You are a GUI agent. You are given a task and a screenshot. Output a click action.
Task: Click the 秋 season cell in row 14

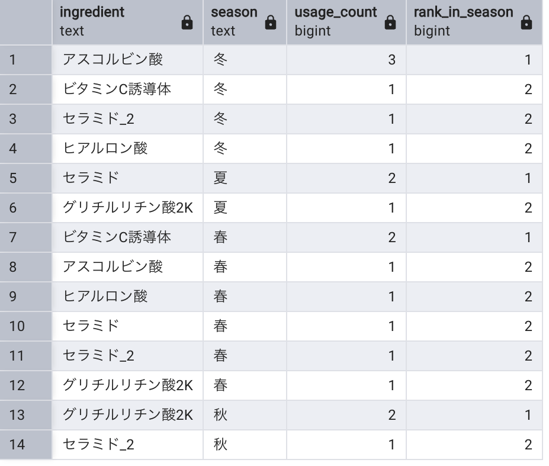(x=245, y=445)
